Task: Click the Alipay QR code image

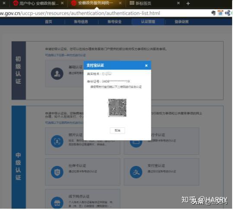Action: click(118, 108)
